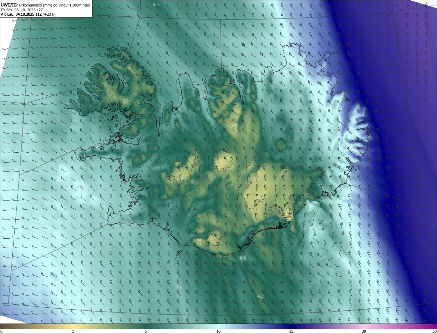Image resolution: width=437 pixels, height=334 pixels.
Task: Click legend tick label '50'
Action: 434,332
